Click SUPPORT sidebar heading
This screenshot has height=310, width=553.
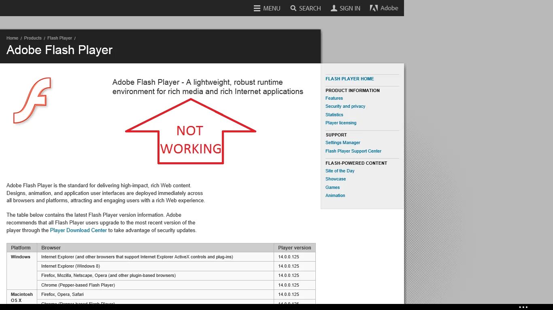point(336,135)
